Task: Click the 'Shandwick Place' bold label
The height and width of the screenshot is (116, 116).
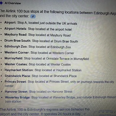Action: coord(17,76)
